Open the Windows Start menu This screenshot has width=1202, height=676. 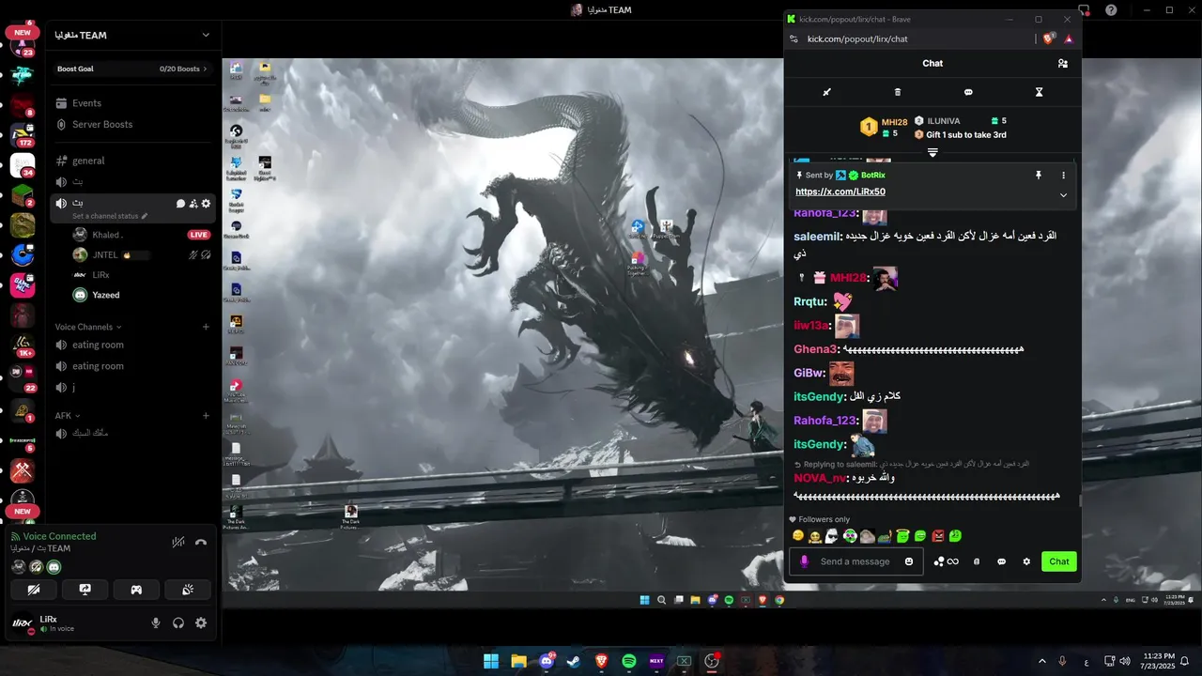coord(491,661)
